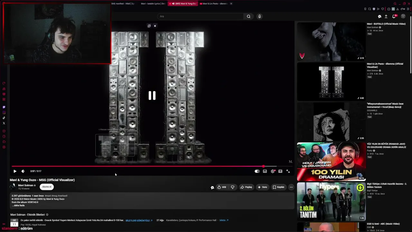Open 'BİLETLERİ GÖRÜNTÜLE' tickets link
Screen dimensions: 412x232
(x=139, y=221)
